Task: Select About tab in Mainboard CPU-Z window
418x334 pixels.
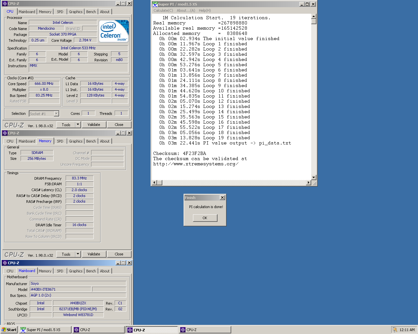Action: [x=105, y=271]
